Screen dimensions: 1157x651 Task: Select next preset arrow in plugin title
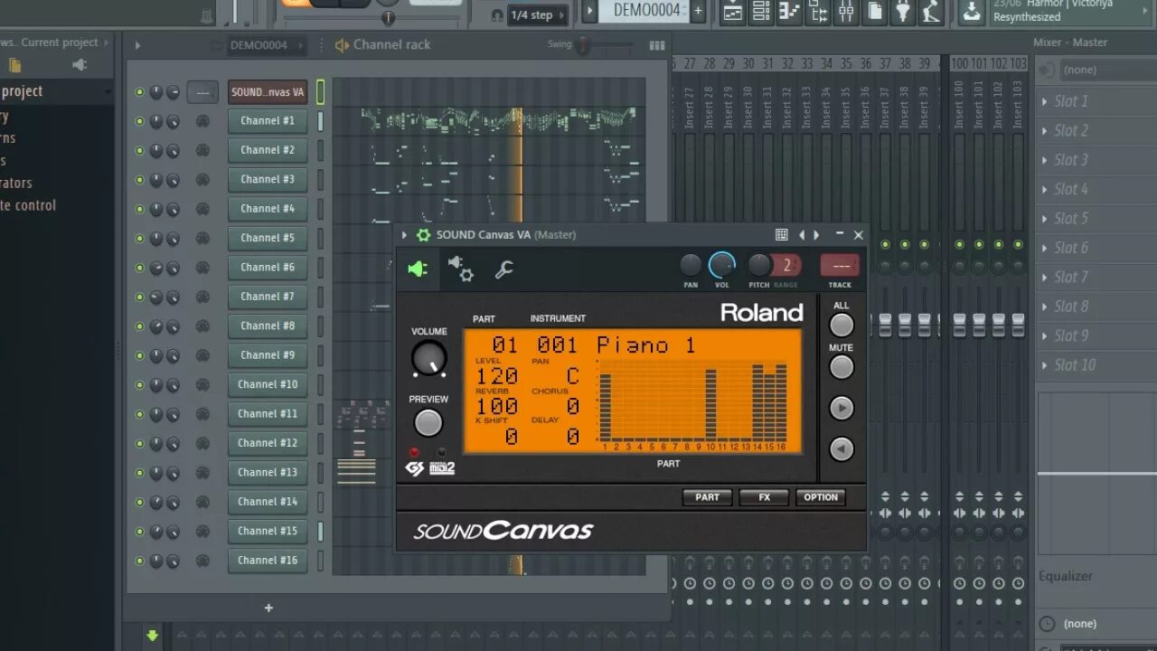(x=817, y=235)
